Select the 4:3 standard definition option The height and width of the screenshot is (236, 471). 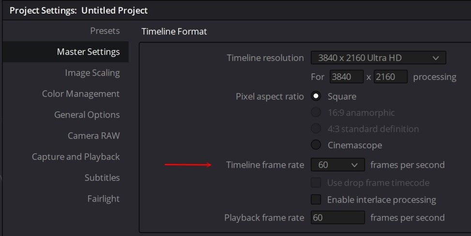(316, 129)
